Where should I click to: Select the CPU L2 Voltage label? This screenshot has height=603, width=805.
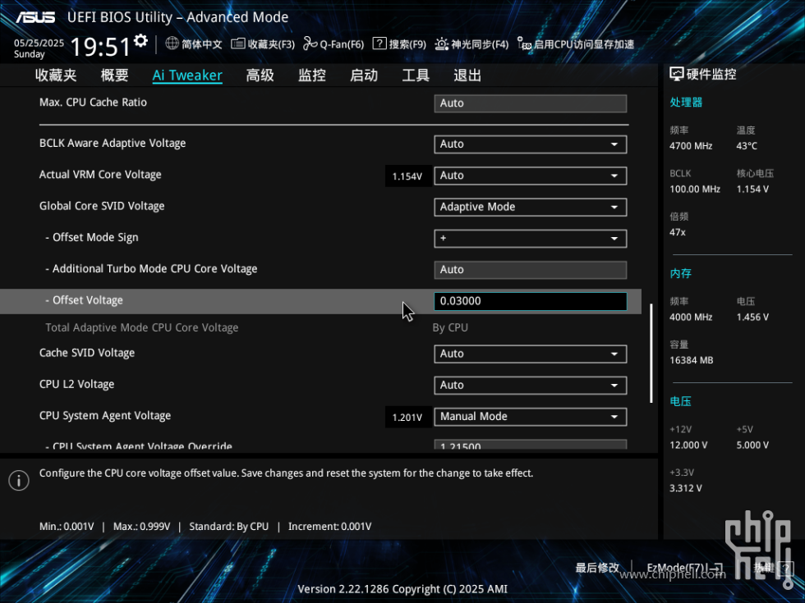76,384
